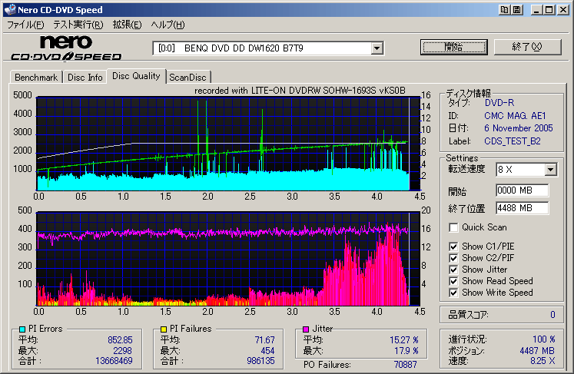Toggle Show Write Speed checkbox

453,293
